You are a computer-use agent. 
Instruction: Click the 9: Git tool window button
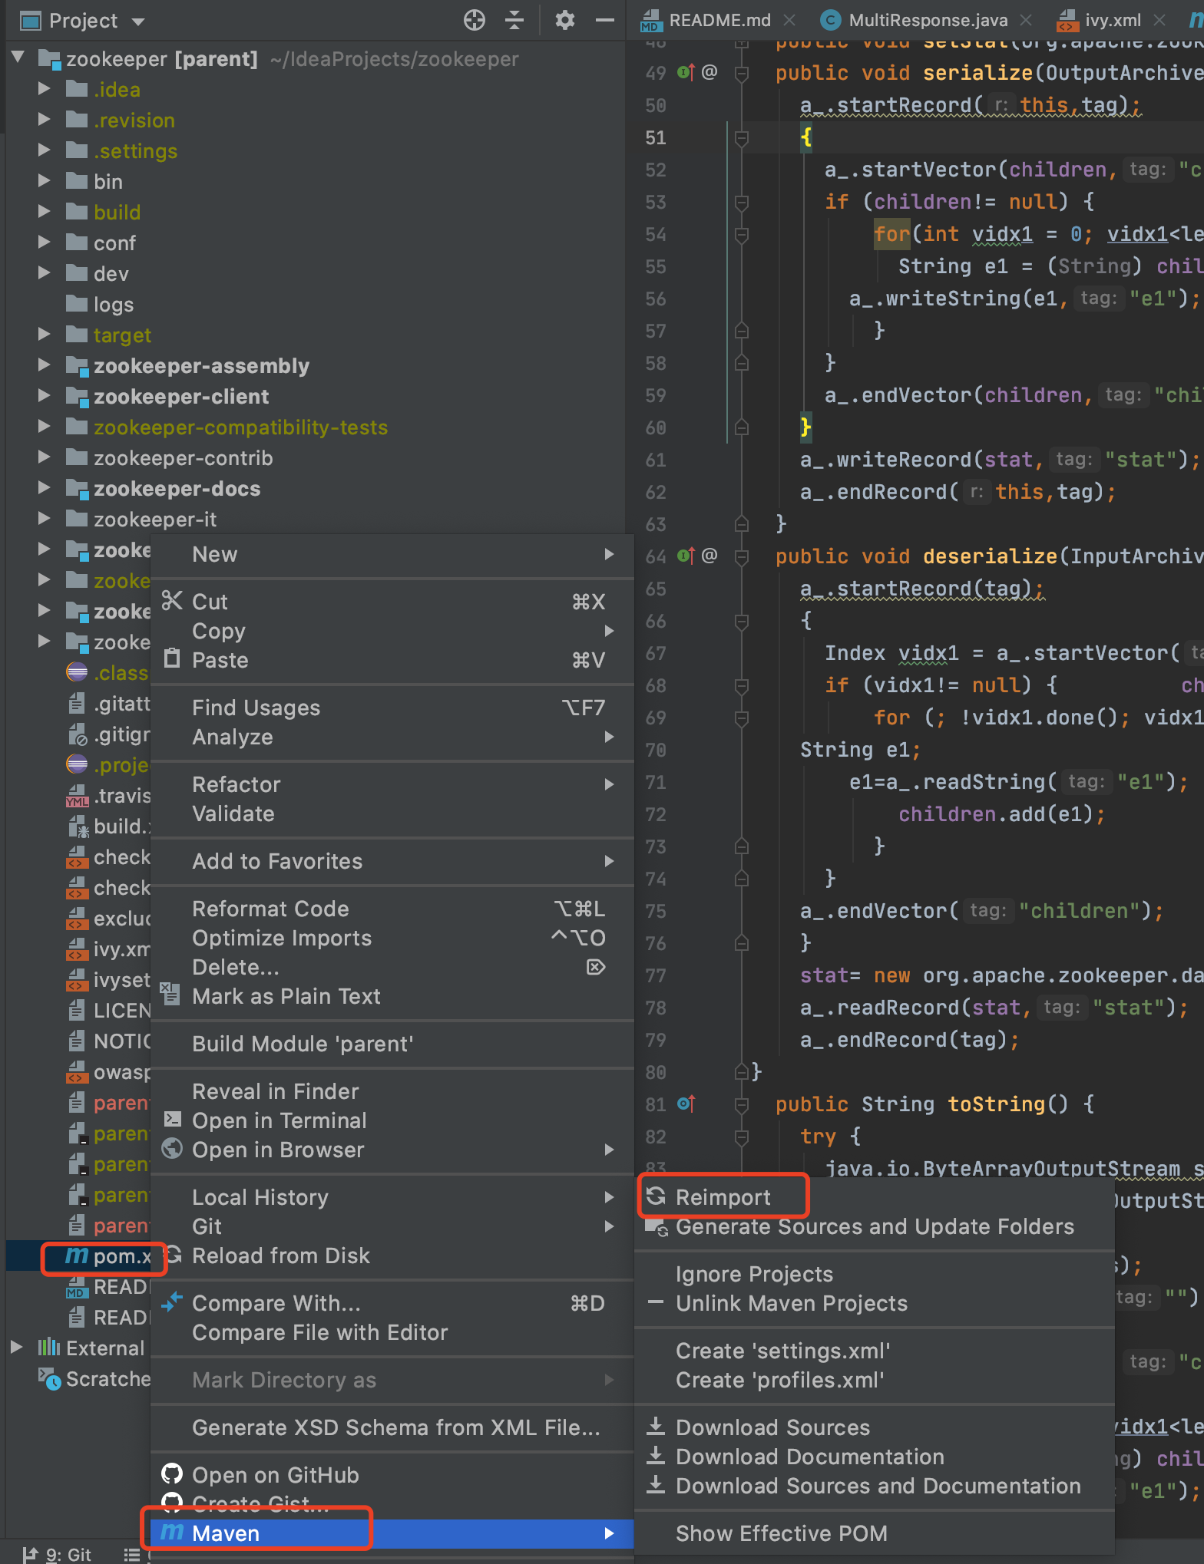(58, 1555)
